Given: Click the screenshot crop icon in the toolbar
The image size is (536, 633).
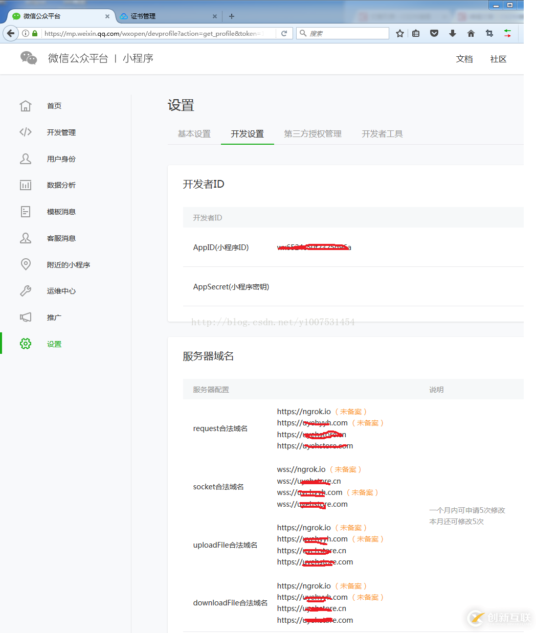Looking at the screenshot, I should point(489,33).
